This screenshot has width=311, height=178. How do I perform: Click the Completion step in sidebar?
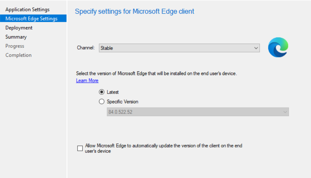point(18,55)
